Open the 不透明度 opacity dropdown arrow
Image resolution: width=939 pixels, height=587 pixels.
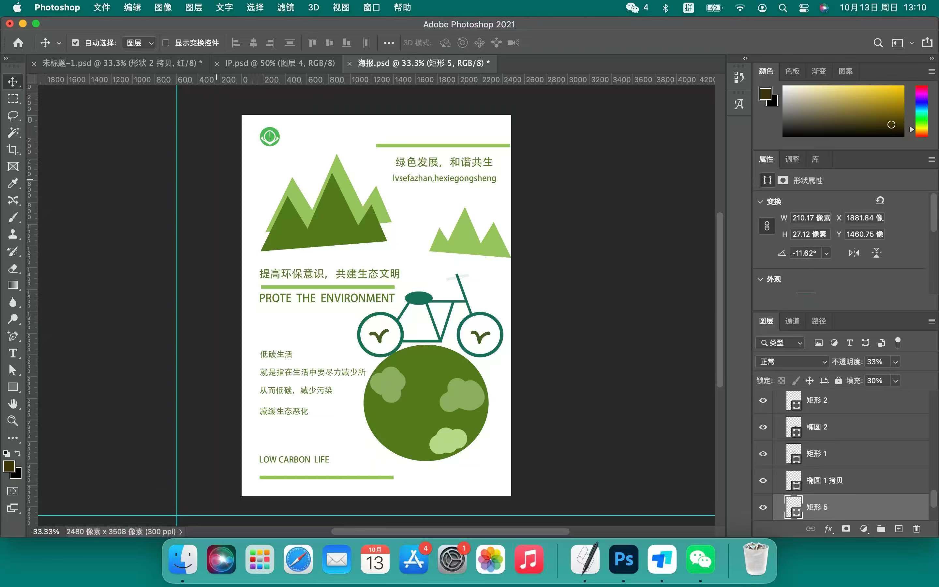(x=896, y=362)
